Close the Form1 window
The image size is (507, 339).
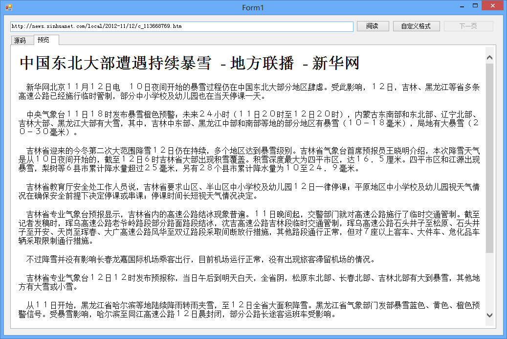pyautogui.click(x=493, y=5)
